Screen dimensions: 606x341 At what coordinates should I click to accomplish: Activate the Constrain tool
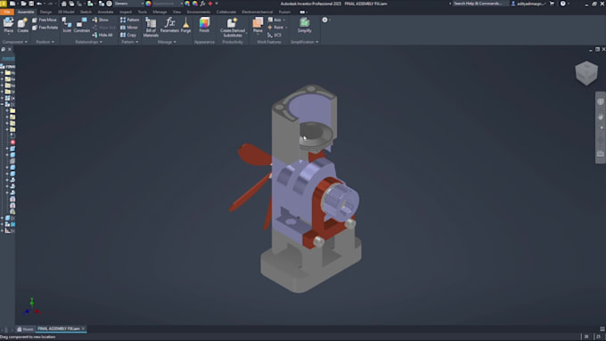tap(82, 25)
